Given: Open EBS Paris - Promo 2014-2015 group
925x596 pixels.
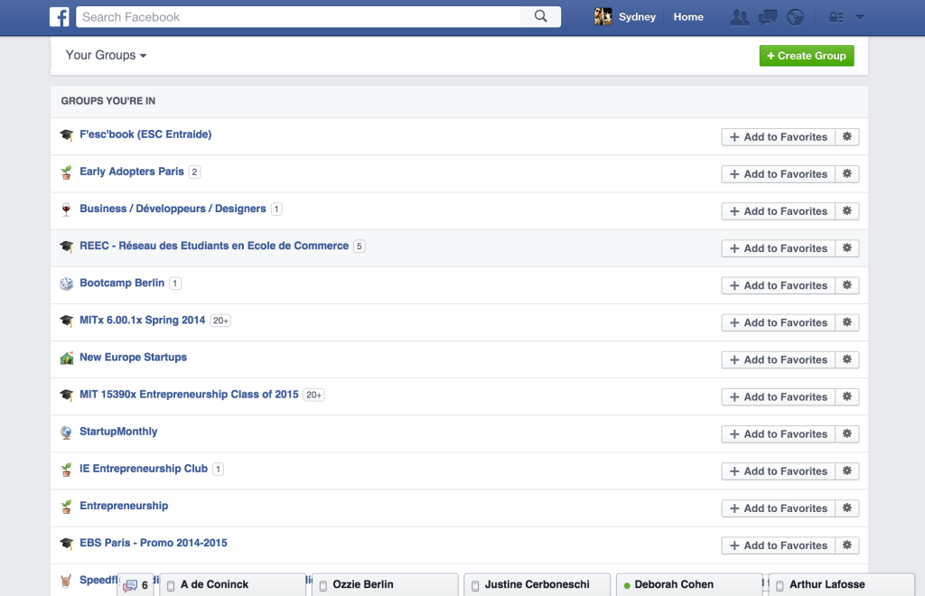Looking at the screenshot, I should [154, 543].
